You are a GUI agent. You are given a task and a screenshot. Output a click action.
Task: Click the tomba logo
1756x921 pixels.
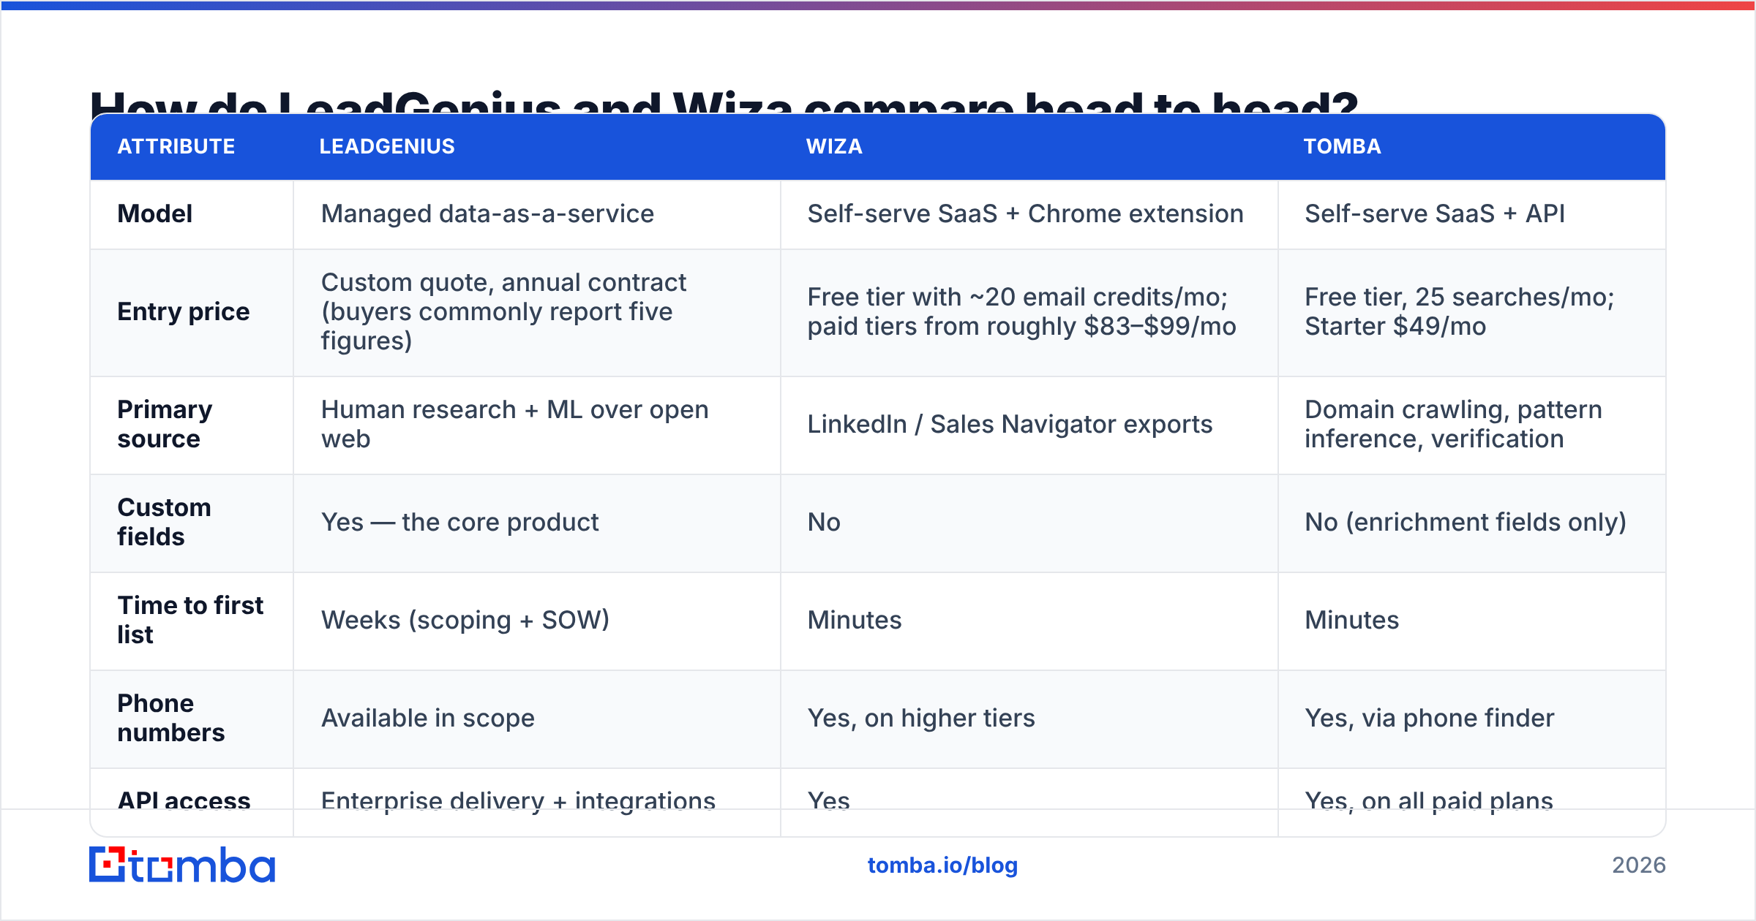(182, 865)
